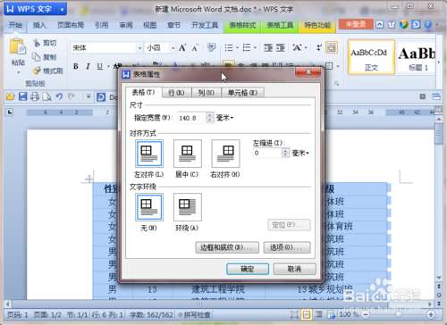Viewport: 447px width, 325px height.
Task: Expand quick access toolbar customize arrow
Action: point(89,96)
